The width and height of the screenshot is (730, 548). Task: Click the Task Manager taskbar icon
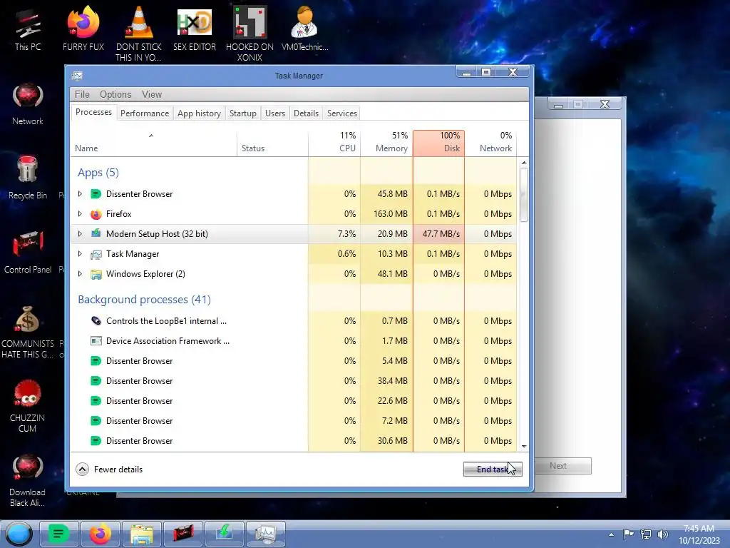pyautogui.click(x=265, y=534)
